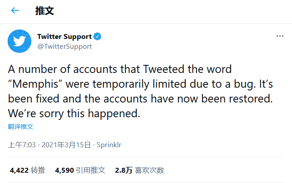The height and width of the screenshot is (183, 292).
Task: Translate the tweet via 翻译推文
Action: pos(21,127)
